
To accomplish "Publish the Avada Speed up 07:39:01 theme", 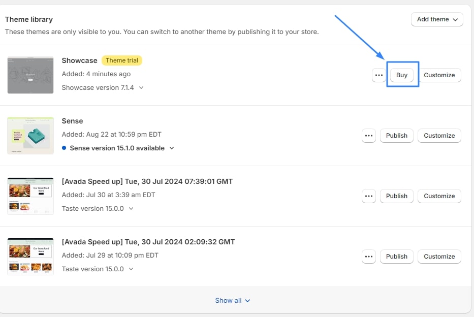I will click(x=397, y=196).
